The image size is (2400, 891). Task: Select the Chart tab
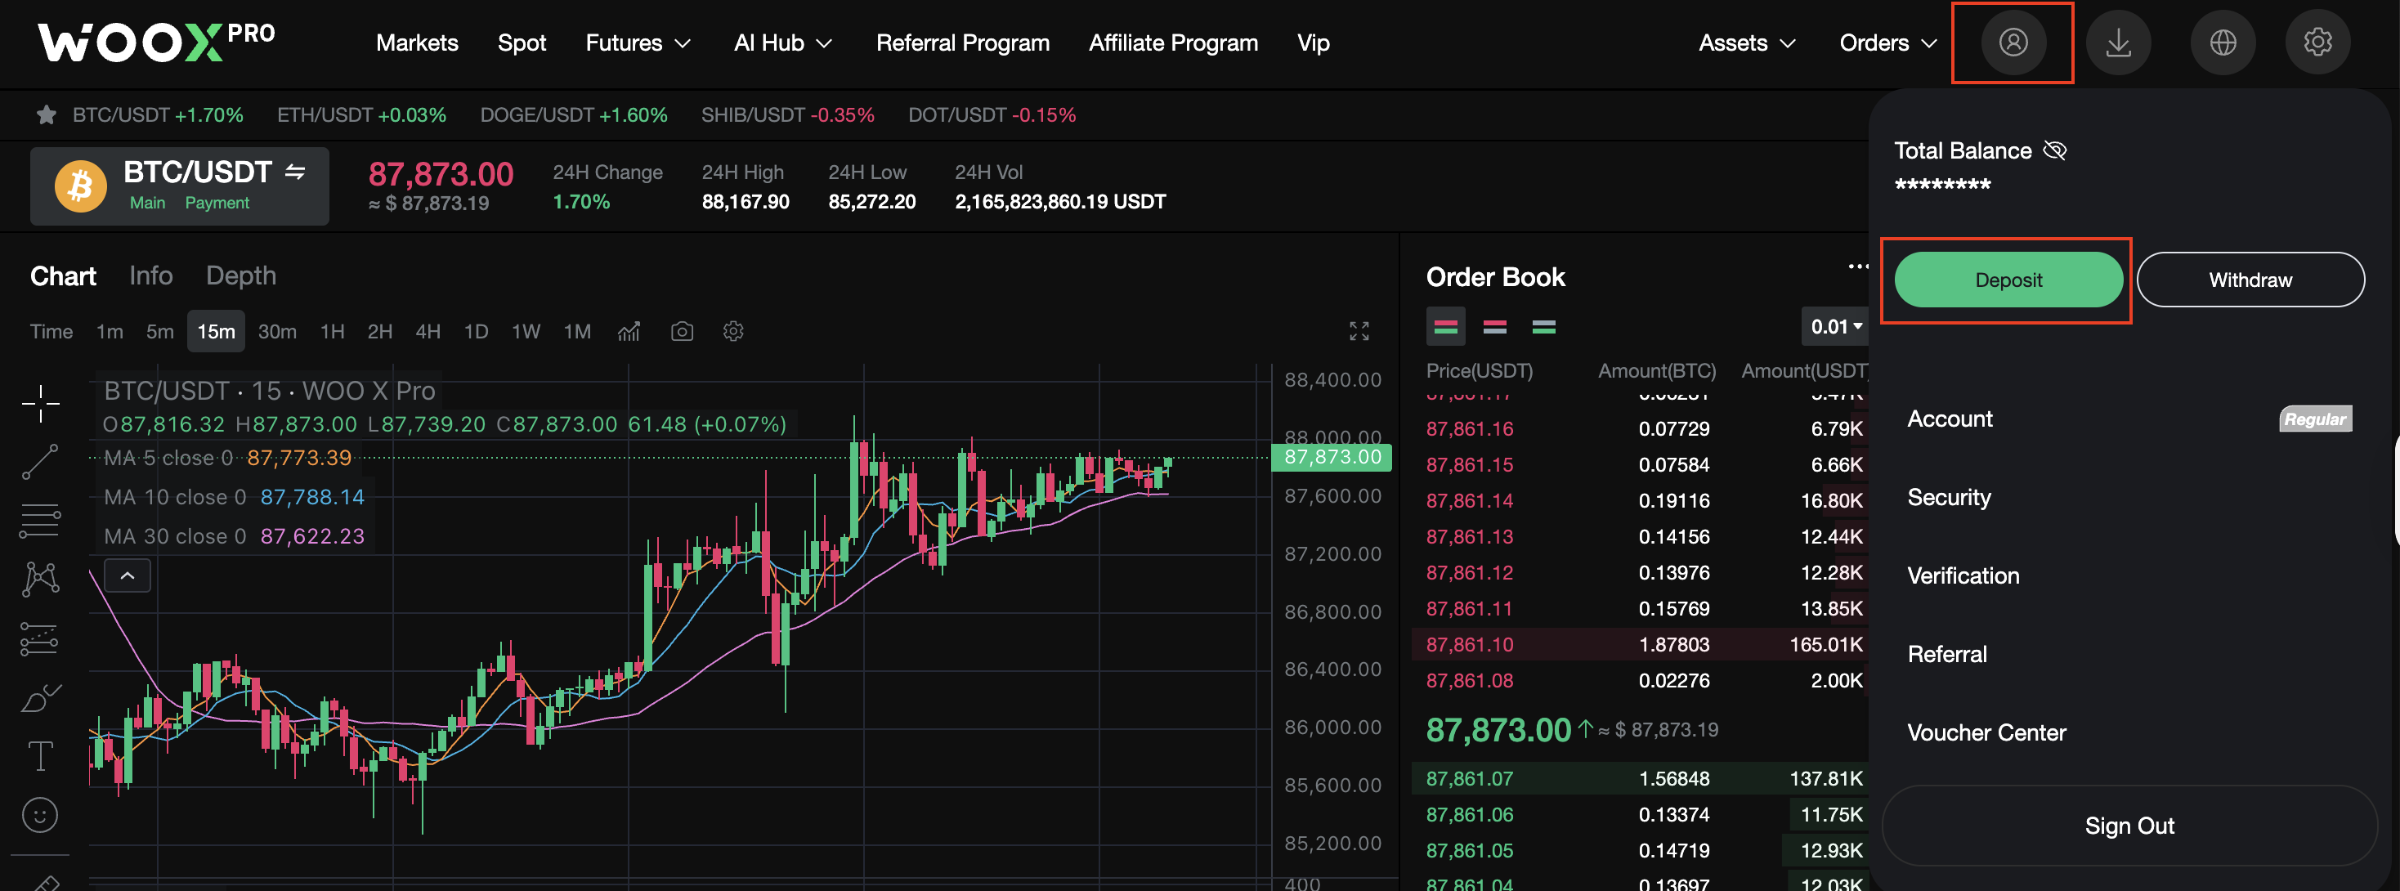pos(62,275)
